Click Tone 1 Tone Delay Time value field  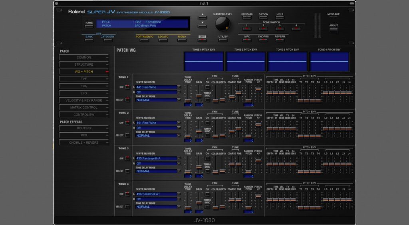(188, 105)
